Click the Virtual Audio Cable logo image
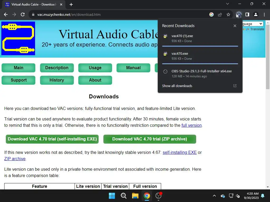 click(x=18, y=38)
